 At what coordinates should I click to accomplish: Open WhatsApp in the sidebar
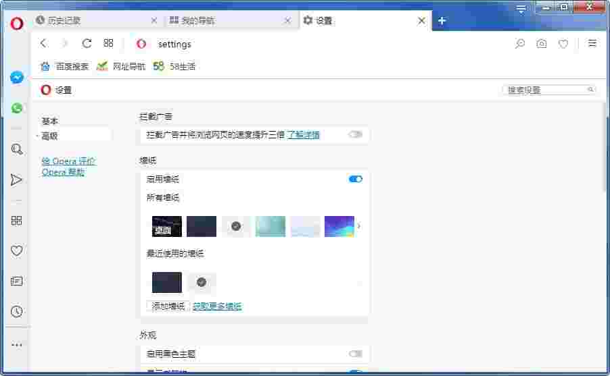tap(17, 108)
